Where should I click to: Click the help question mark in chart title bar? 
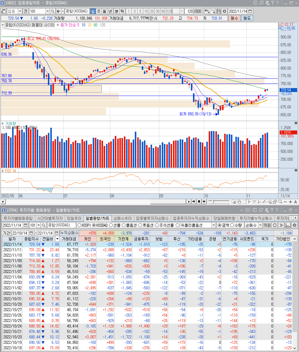point(277,3)
